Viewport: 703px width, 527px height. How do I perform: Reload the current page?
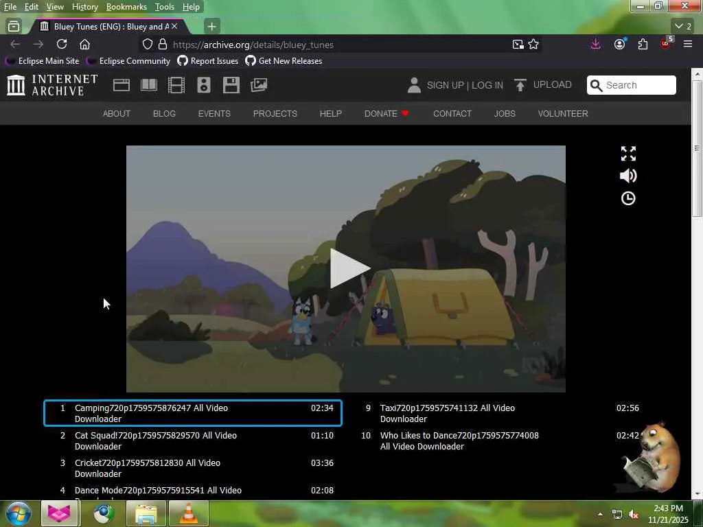pos(61,45)
